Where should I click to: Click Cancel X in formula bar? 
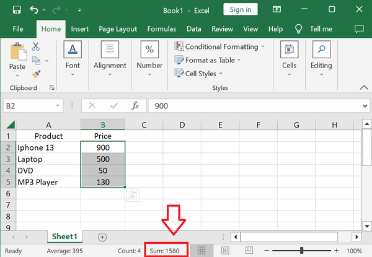[x=92, y=105]
